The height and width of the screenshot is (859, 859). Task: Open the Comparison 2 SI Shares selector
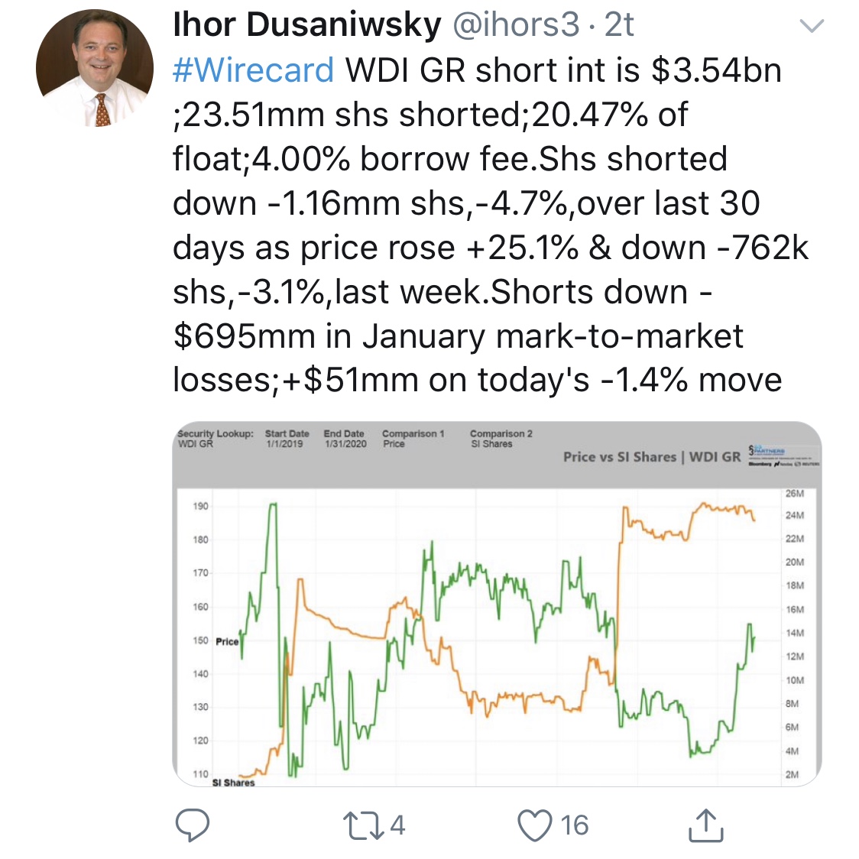click(x=501, y=439)
